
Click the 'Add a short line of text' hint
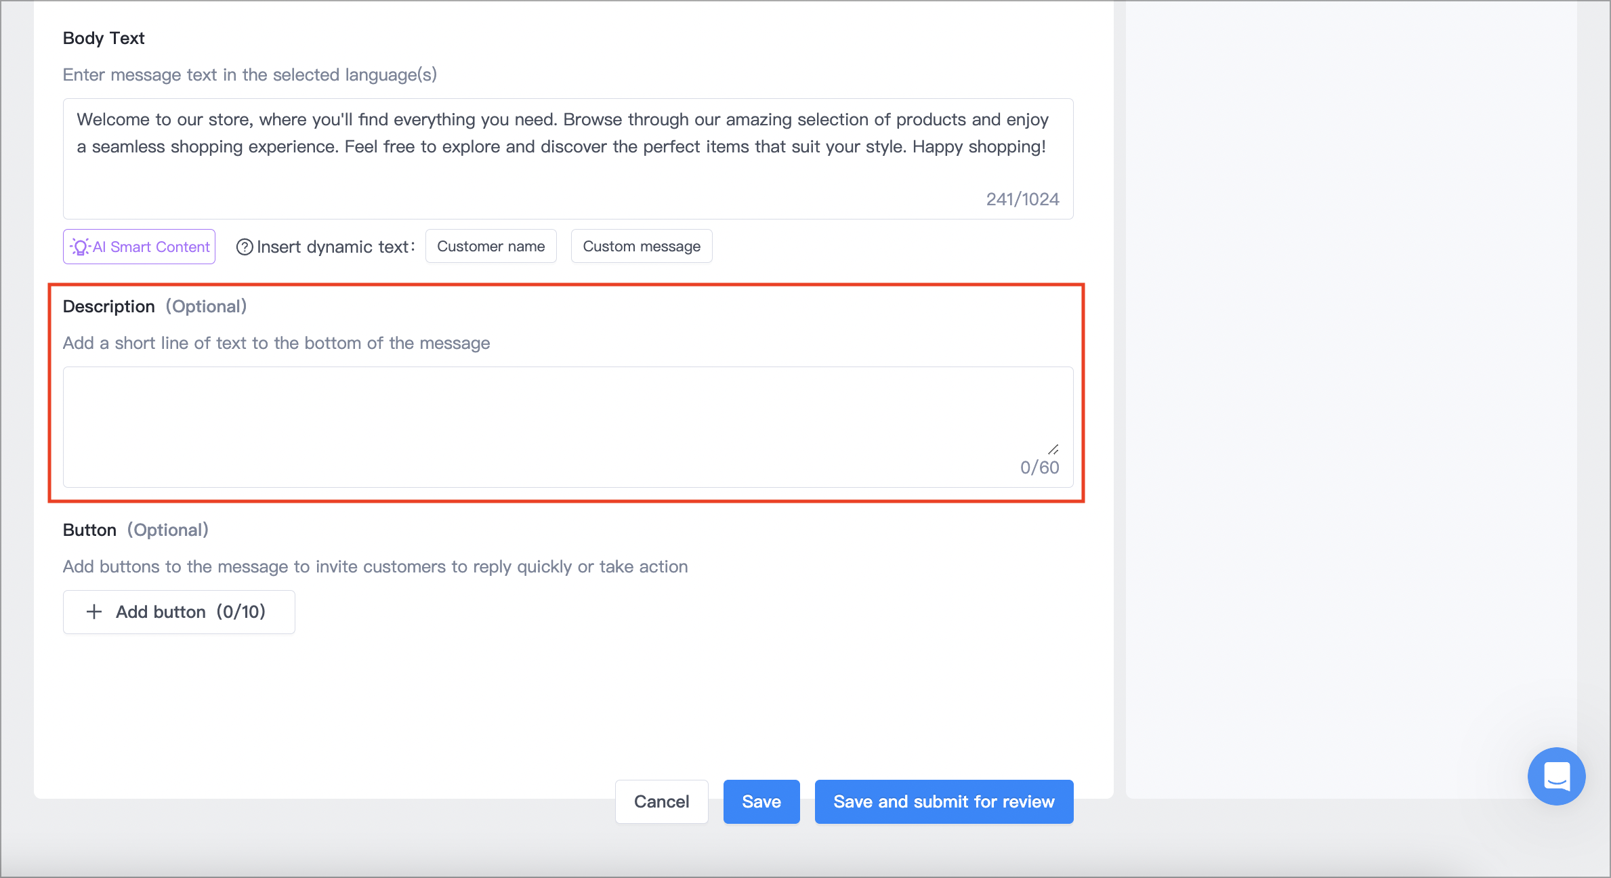tap(276, 343)
